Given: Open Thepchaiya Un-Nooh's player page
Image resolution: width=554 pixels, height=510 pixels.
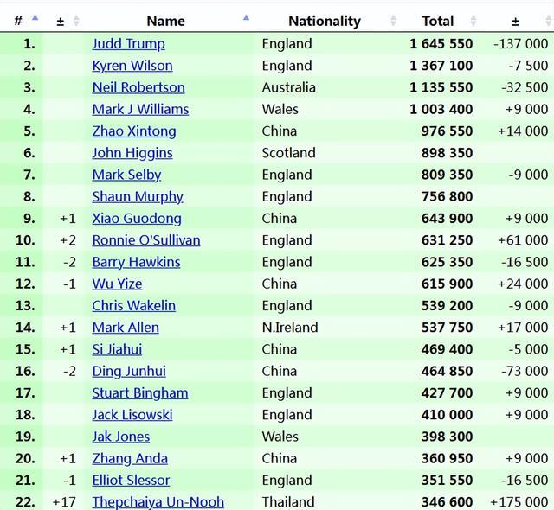Looking at the screenshot, I should pyautogui.click(x=158, y=501).
